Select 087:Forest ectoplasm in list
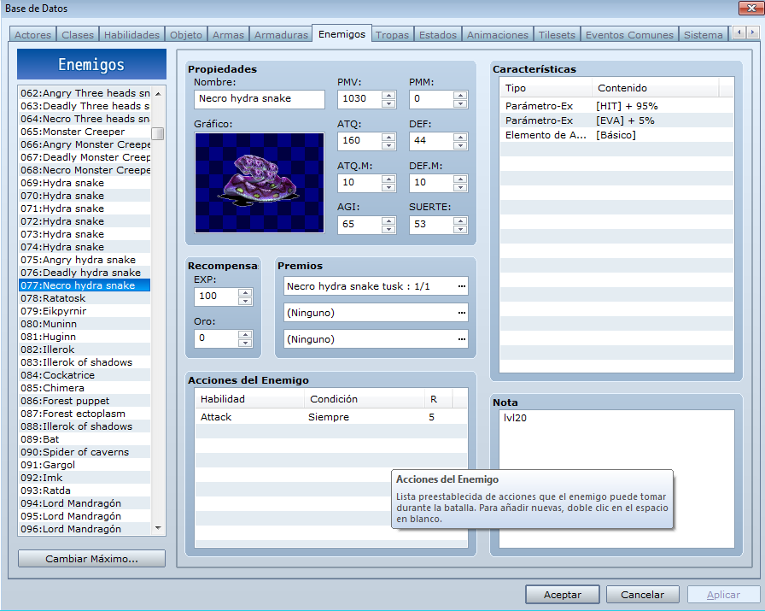 tap(85, 414)
